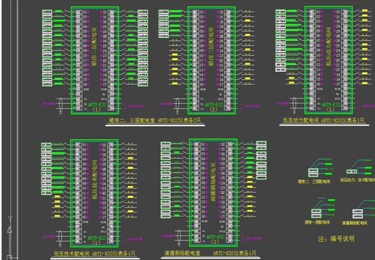Click the upward arrow symbol on left vertical line

click(x=9, y=229)
